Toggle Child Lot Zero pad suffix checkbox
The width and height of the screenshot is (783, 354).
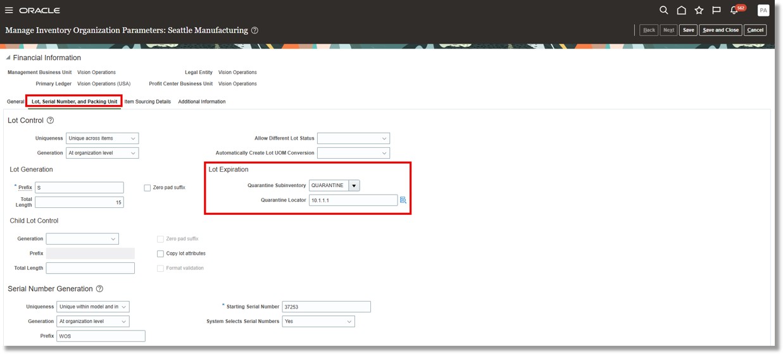coord(160,239)
